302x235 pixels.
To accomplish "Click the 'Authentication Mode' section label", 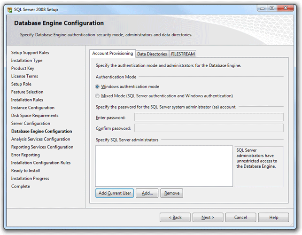I will coord(116,77).
